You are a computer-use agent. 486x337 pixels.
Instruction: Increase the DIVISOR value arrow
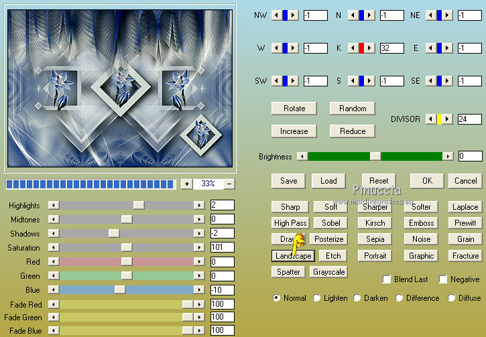(x=447, y=119)
